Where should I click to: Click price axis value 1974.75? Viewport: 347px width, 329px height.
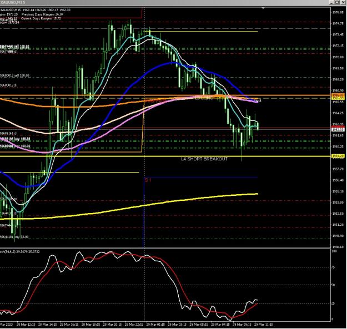[x=338, y=23]
